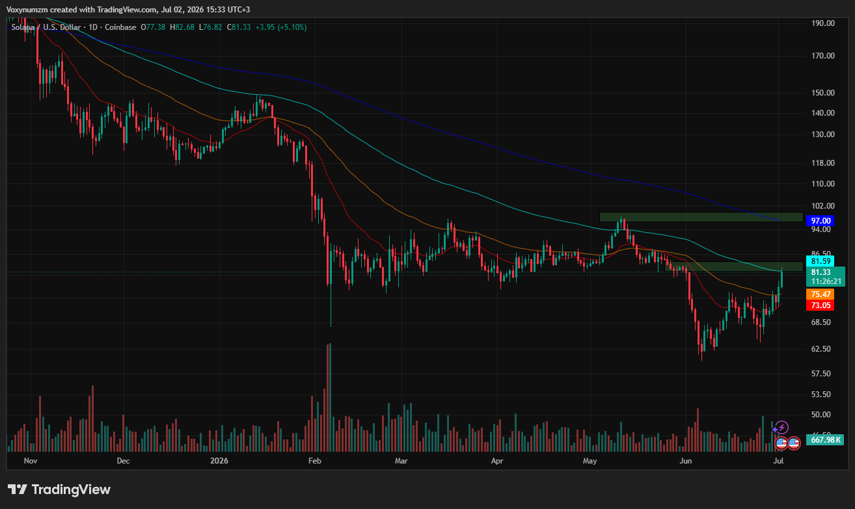Open the right US flag economic event
This screenshot has height=509, width=855.
coord(794,443)
